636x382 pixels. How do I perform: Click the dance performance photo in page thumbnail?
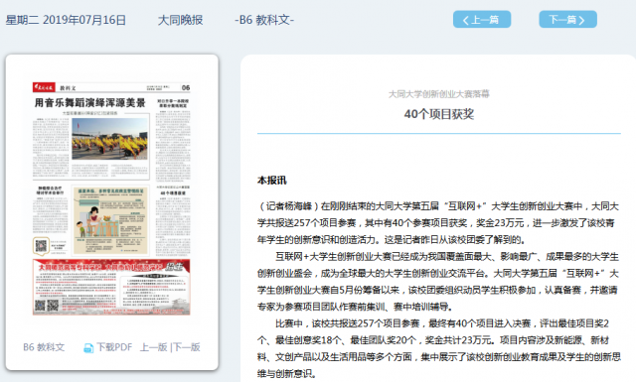(109, 139)
